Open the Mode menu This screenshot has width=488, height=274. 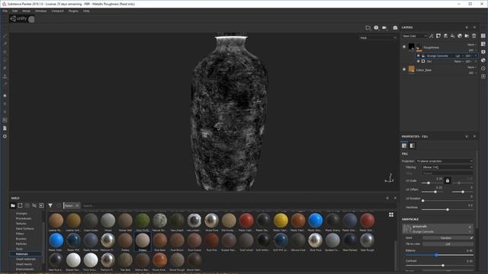(26, 11)
